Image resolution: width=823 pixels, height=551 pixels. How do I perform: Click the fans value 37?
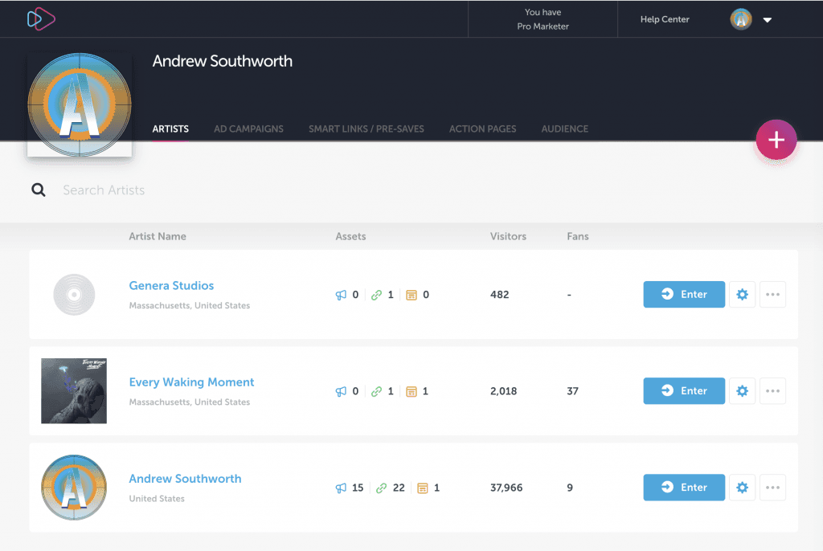pyautogui.click(x=572, y=391)
